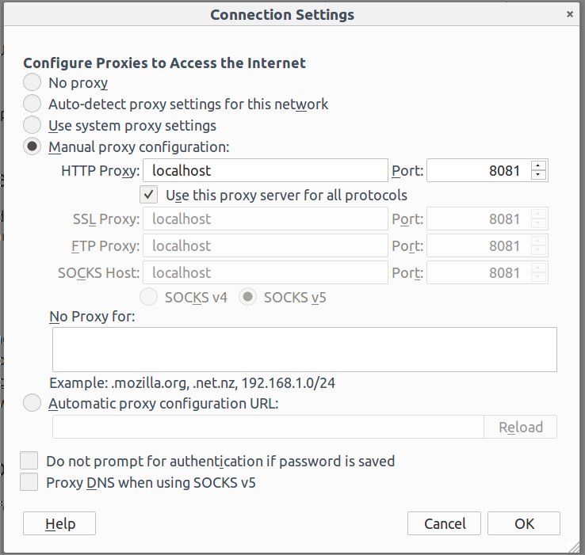The image size is (585, 555).
Task: Enable Proxy DNS when using SOCKS v5
Action: pyautogui.click(x=29, y=482)
